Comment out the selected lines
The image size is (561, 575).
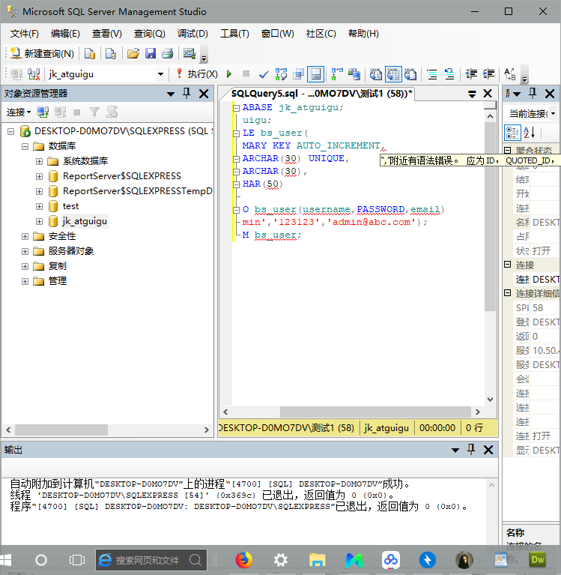point(432,74)
